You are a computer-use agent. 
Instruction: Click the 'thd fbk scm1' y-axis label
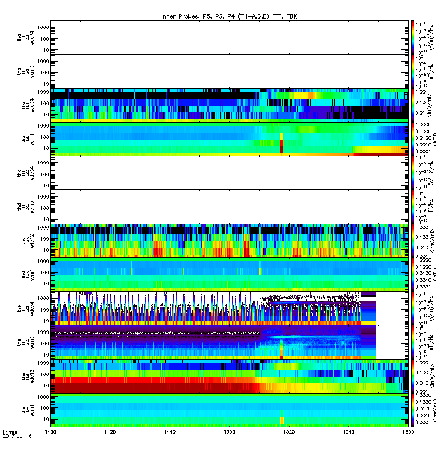[x=28, y=274]
